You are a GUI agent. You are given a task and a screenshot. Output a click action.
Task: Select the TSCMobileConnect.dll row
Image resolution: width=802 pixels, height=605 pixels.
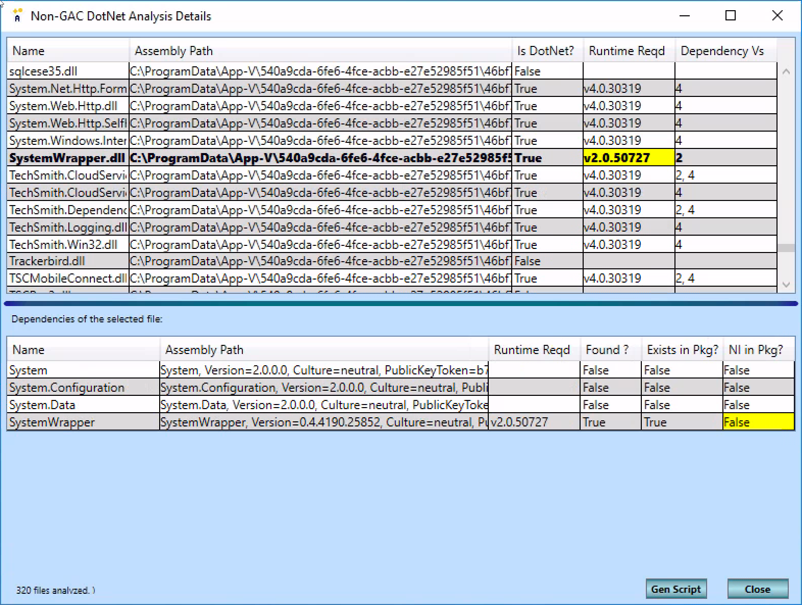point(392,279)
